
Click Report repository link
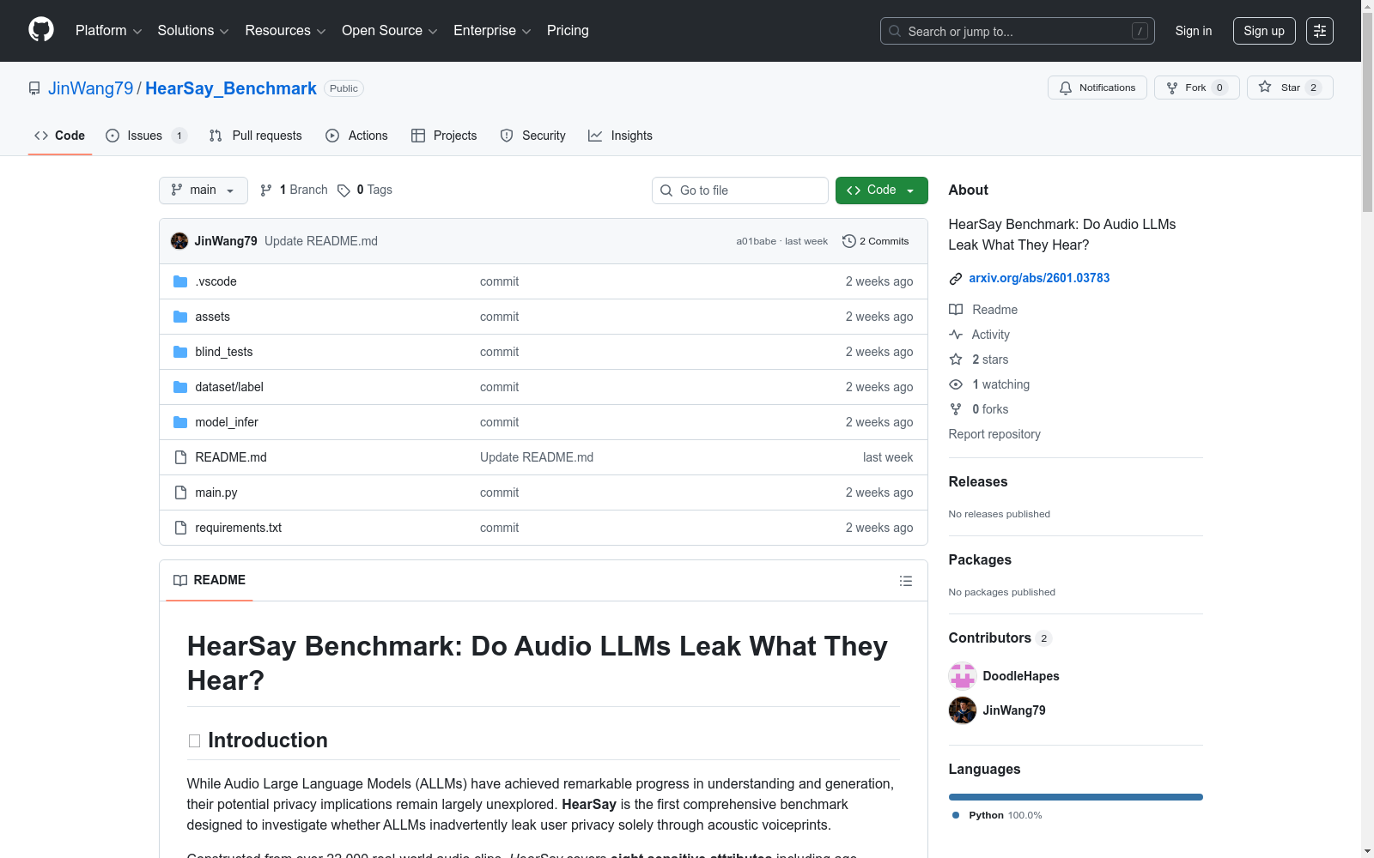pos(994,434)
